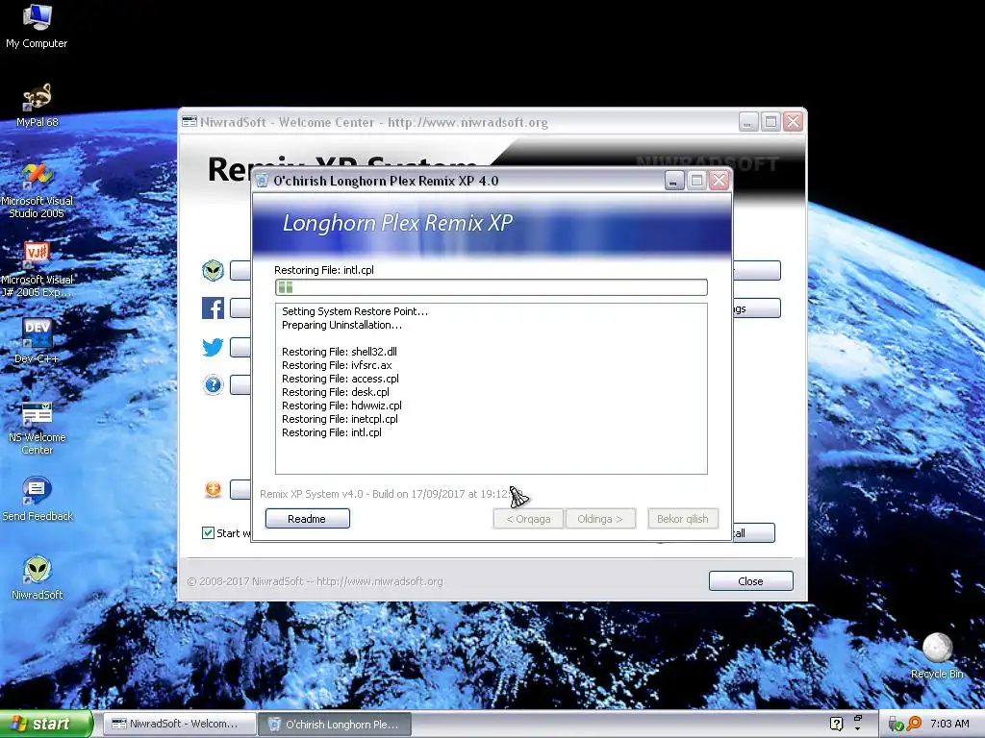
Task: Click the < Orqaga back button
Action: 528,518
